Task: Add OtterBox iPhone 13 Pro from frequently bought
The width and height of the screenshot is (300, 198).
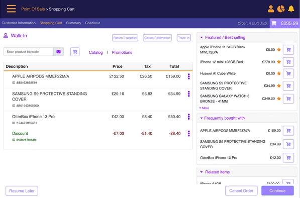Action: point(288,158)
